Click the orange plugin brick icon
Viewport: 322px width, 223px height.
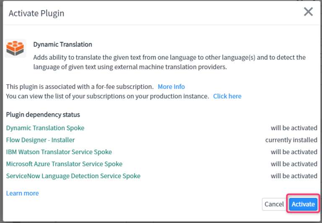coord(15,48)
